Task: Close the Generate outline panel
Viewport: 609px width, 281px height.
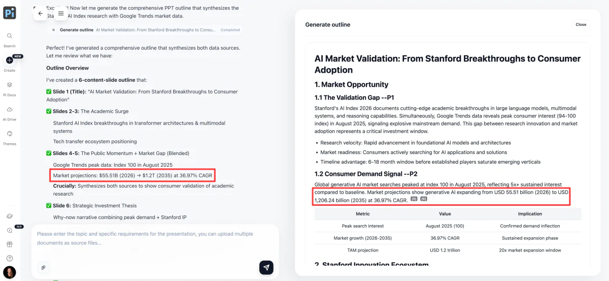Action: 581,24
